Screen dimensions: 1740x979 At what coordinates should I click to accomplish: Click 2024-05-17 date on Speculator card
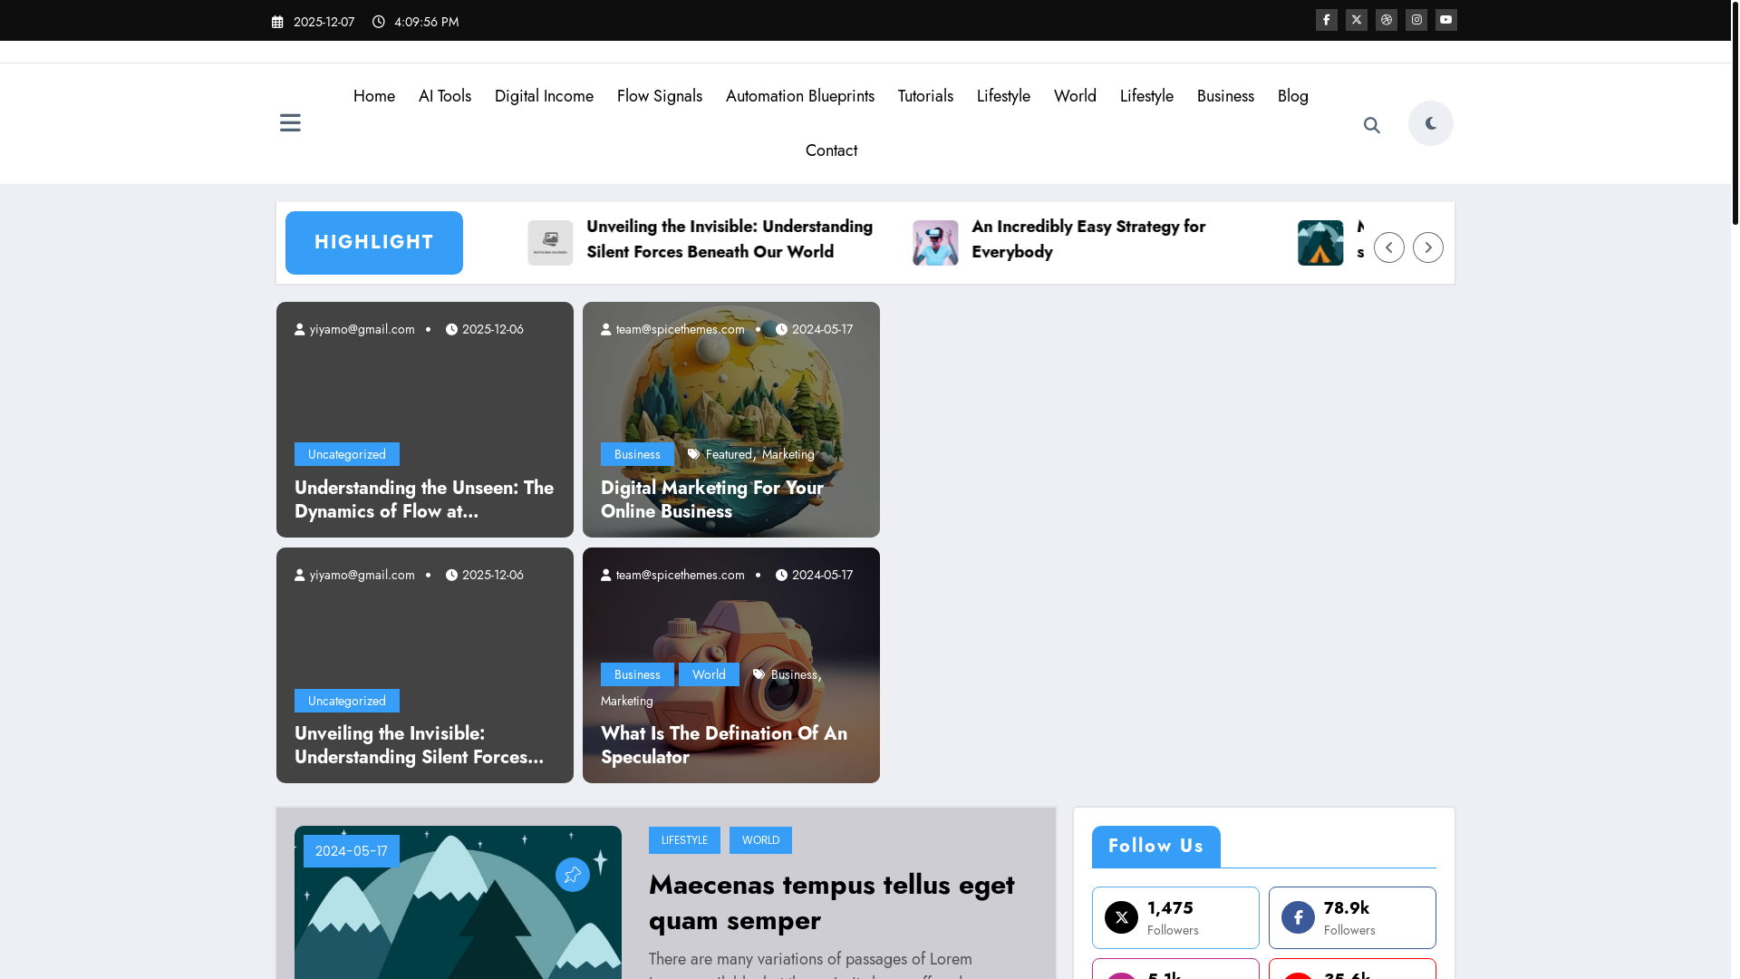pos(822,575)
